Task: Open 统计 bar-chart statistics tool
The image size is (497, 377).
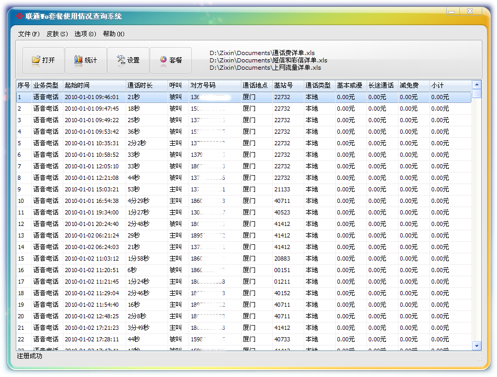Action: pos(85,60)
